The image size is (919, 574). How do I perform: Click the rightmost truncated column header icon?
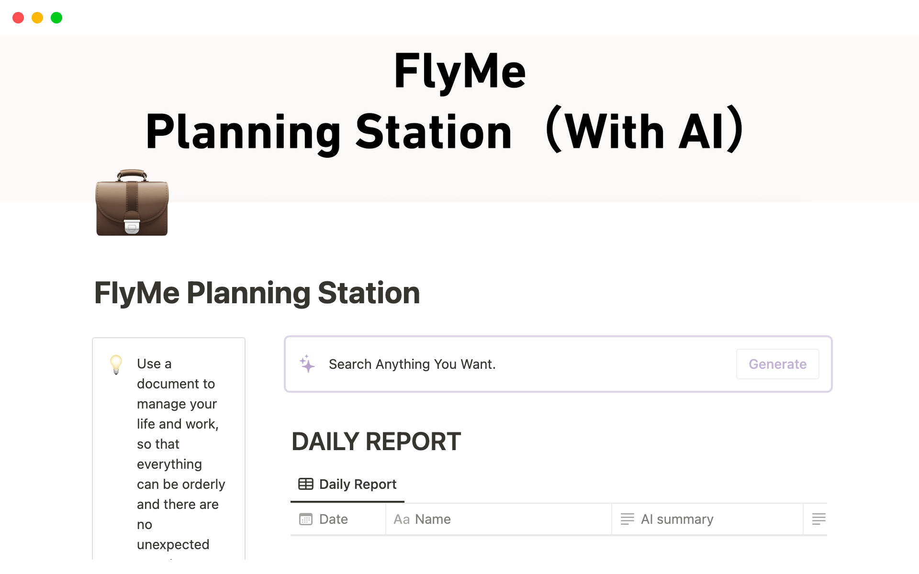(818, 519)
